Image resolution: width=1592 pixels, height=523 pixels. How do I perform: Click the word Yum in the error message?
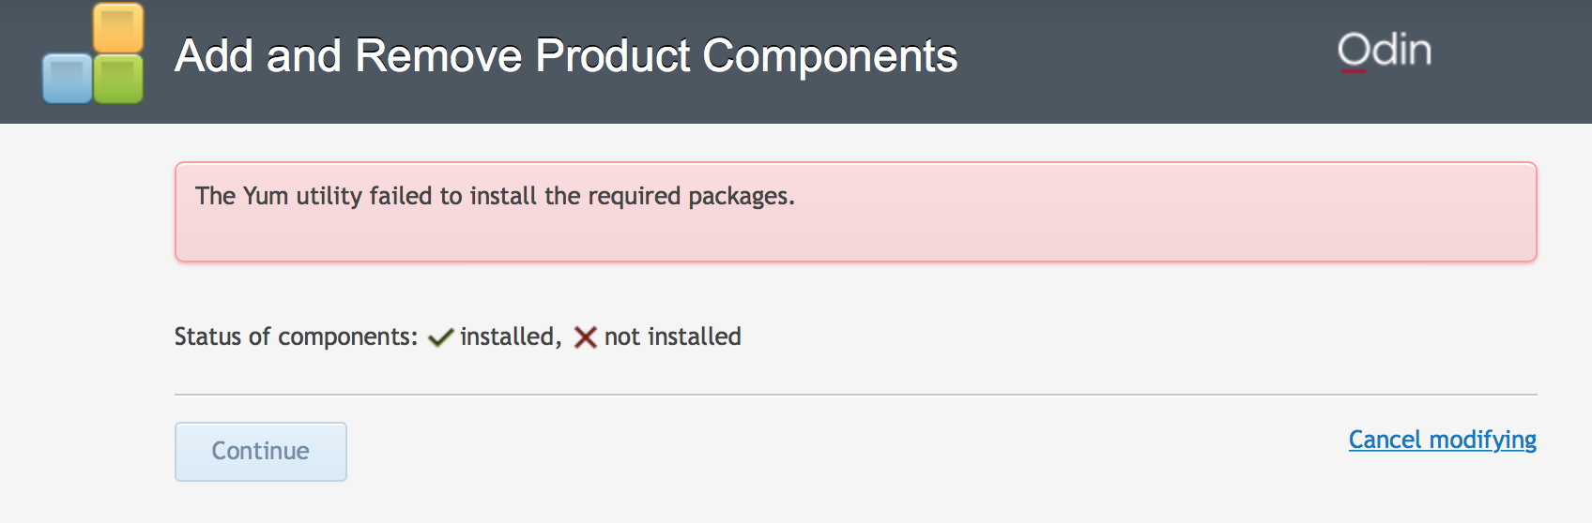click(266, 196)
